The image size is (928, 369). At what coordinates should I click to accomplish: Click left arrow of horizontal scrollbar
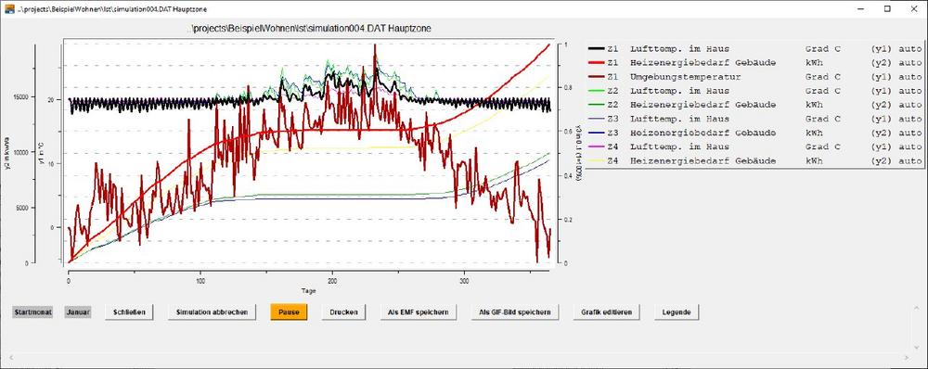(10, 358)
